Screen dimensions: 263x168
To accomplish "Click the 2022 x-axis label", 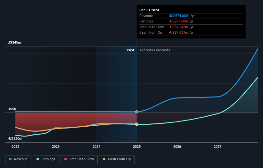I will click(x=15, y=147).
